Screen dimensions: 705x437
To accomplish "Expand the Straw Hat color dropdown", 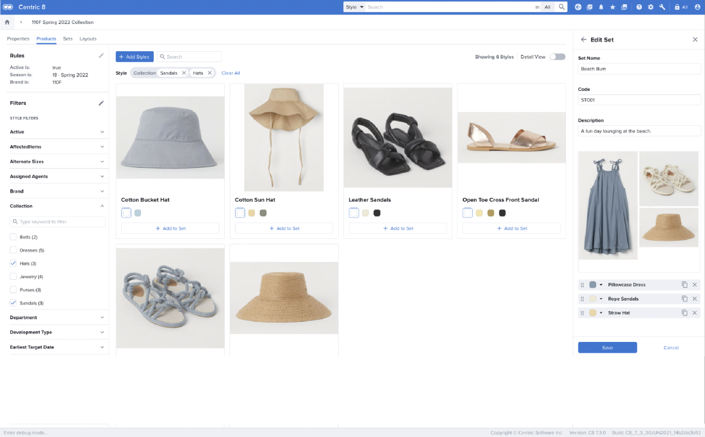I will coord(600,312).
